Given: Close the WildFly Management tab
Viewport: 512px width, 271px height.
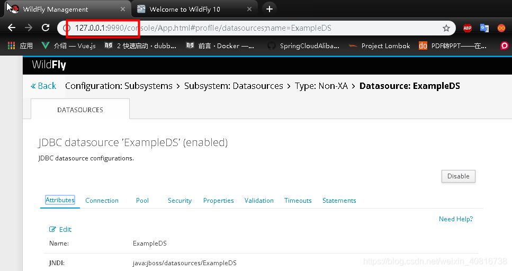Looking at the screenshot, I should point(123,9).
